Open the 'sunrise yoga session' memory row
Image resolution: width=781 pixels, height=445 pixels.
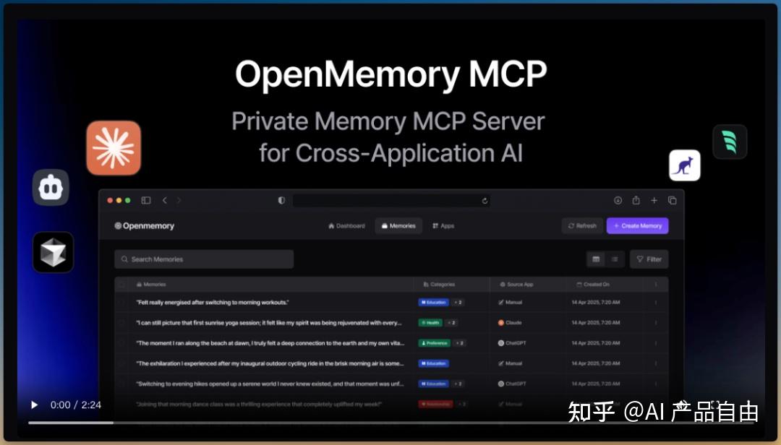coord(269,322)
